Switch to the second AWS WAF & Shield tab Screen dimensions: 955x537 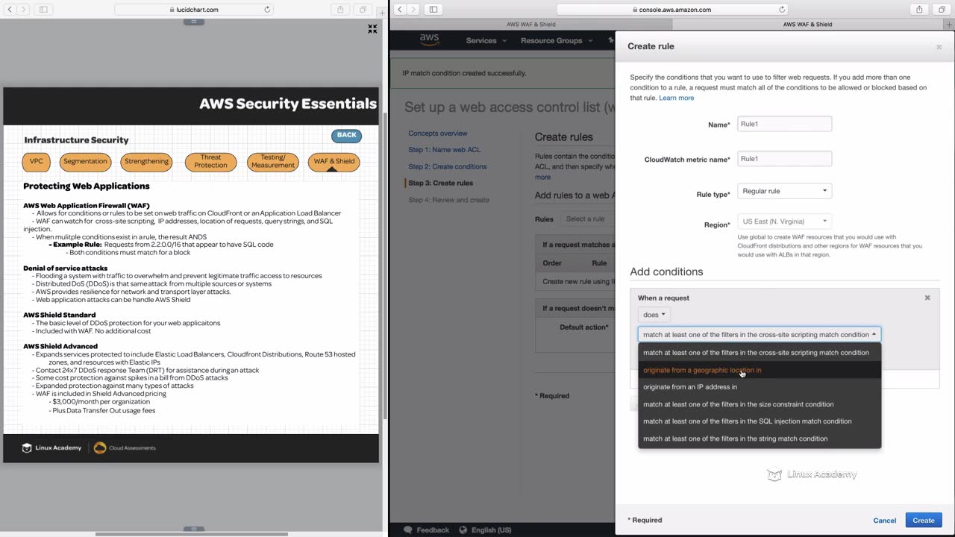tap(807, 24)
